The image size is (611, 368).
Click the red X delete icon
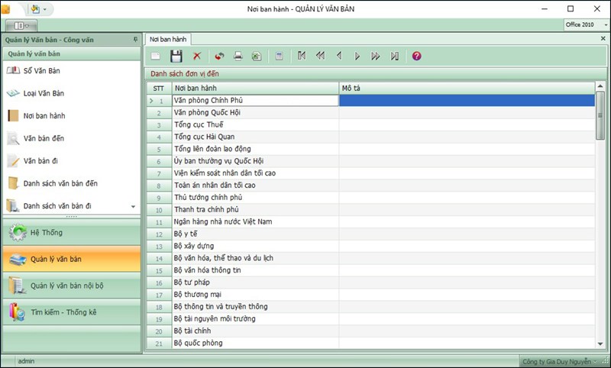click(x=196, y=56)
